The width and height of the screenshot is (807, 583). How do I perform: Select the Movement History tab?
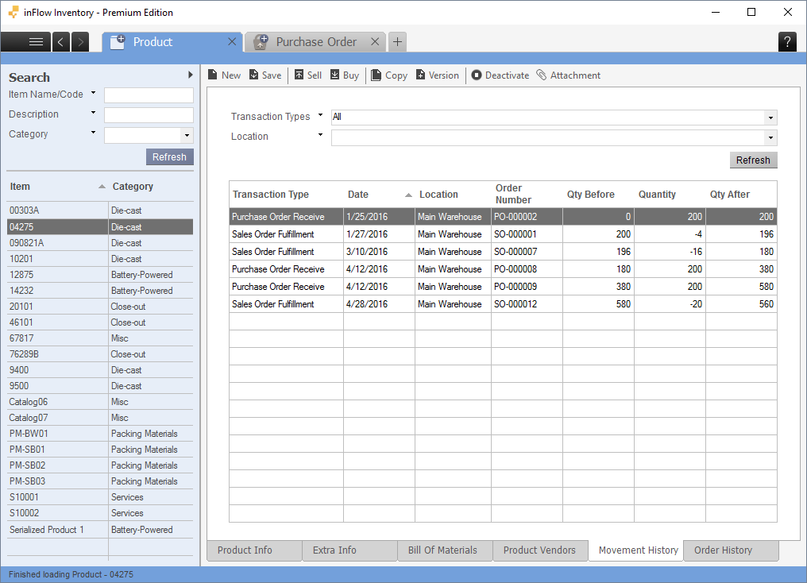click(635, 550)
